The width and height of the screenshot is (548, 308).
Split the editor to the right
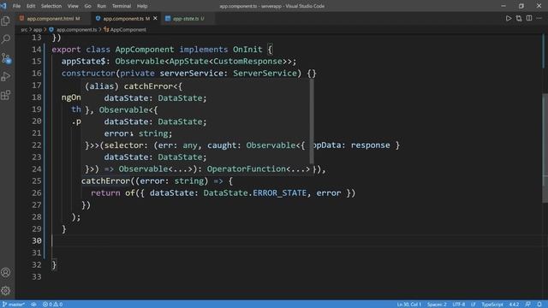pos(529,19)
